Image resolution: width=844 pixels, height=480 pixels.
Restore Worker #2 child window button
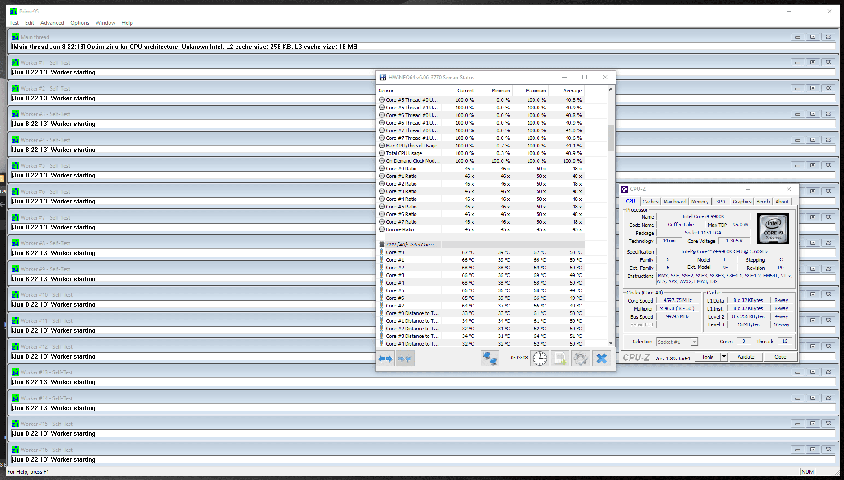[x=813, y=88]
